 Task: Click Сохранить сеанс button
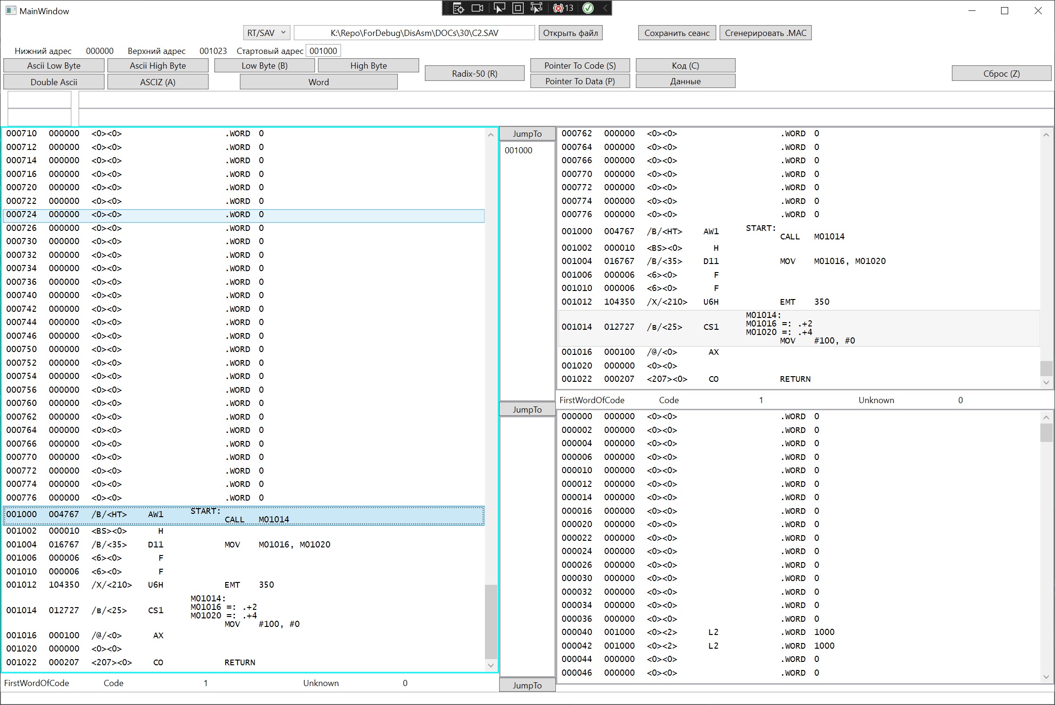(677, 33)
